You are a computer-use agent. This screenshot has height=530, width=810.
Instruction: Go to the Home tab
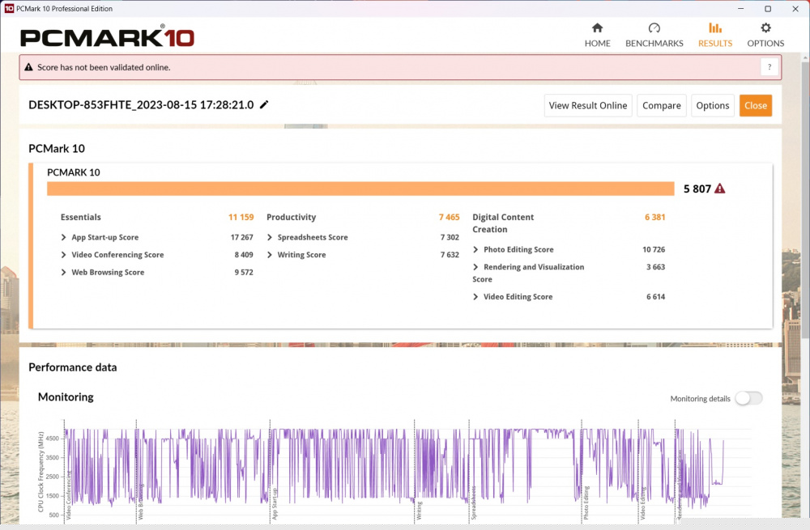coord(597,35)
